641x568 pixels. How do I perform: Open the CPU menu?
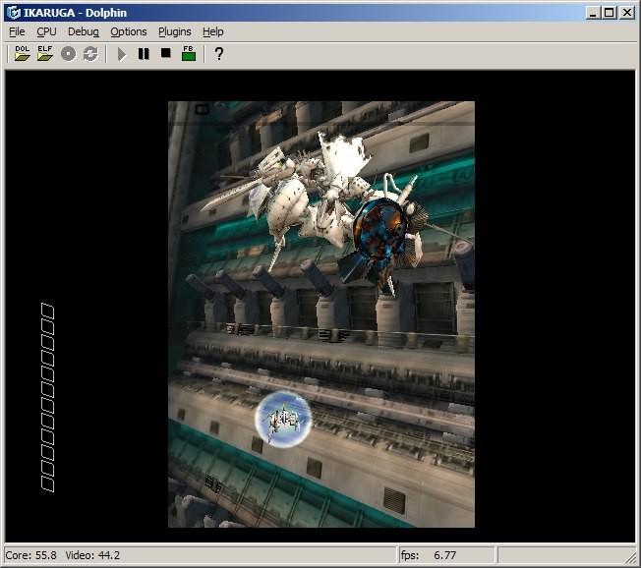tap(46, 31)
